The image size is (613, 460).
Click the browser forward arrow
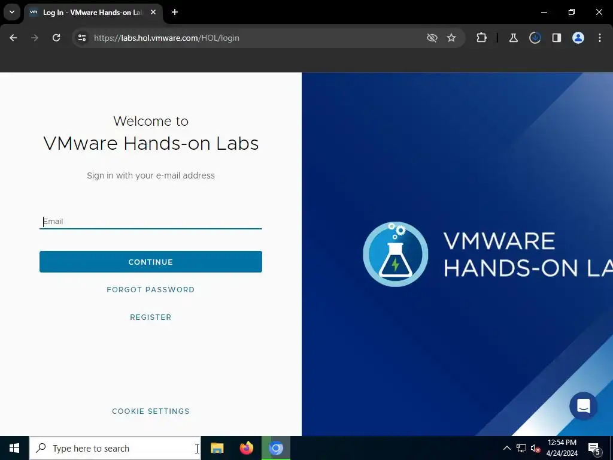click(35, 38)
